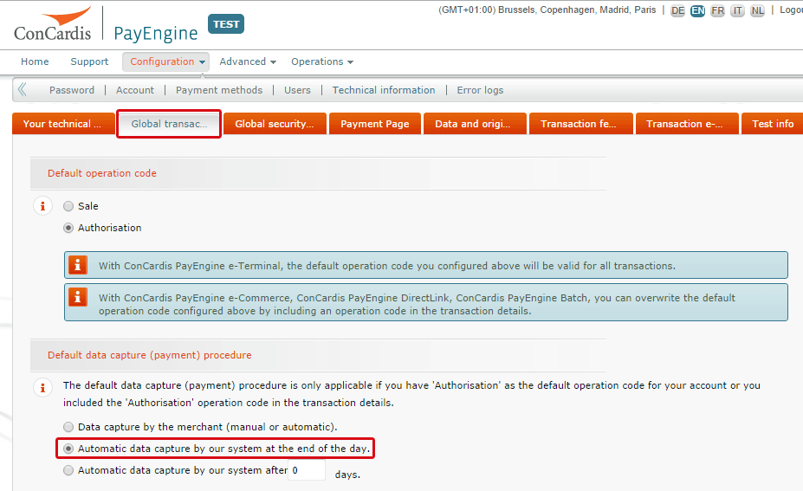Open the Operations dropdown menu

321,61
